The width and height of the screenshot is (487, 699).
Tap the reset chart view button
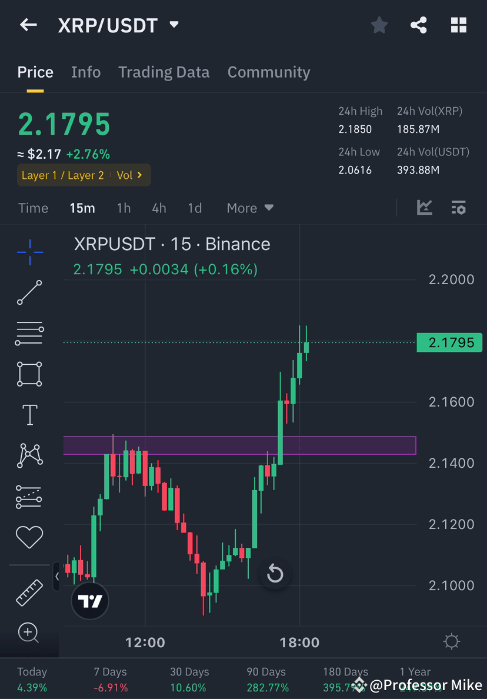(x=275, y=574)
